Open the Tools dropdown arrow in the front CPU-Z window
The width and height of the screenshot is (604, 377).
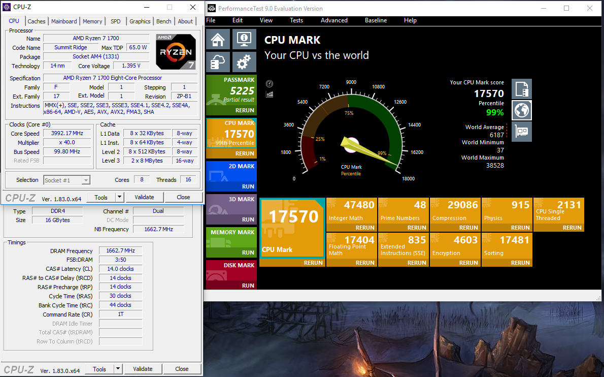click(119, 197)
